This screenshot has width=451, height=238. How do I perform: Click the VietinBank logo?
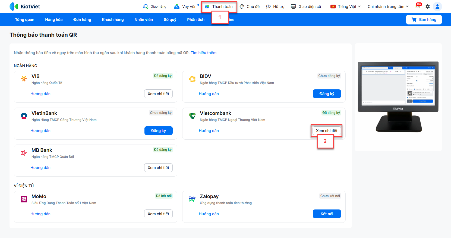coord(24,116)
